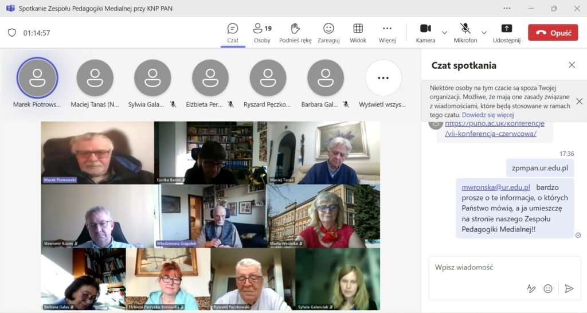Viewport: 587px width, 313px height.
Task: Open the Czat panel button
Action: 233,33
